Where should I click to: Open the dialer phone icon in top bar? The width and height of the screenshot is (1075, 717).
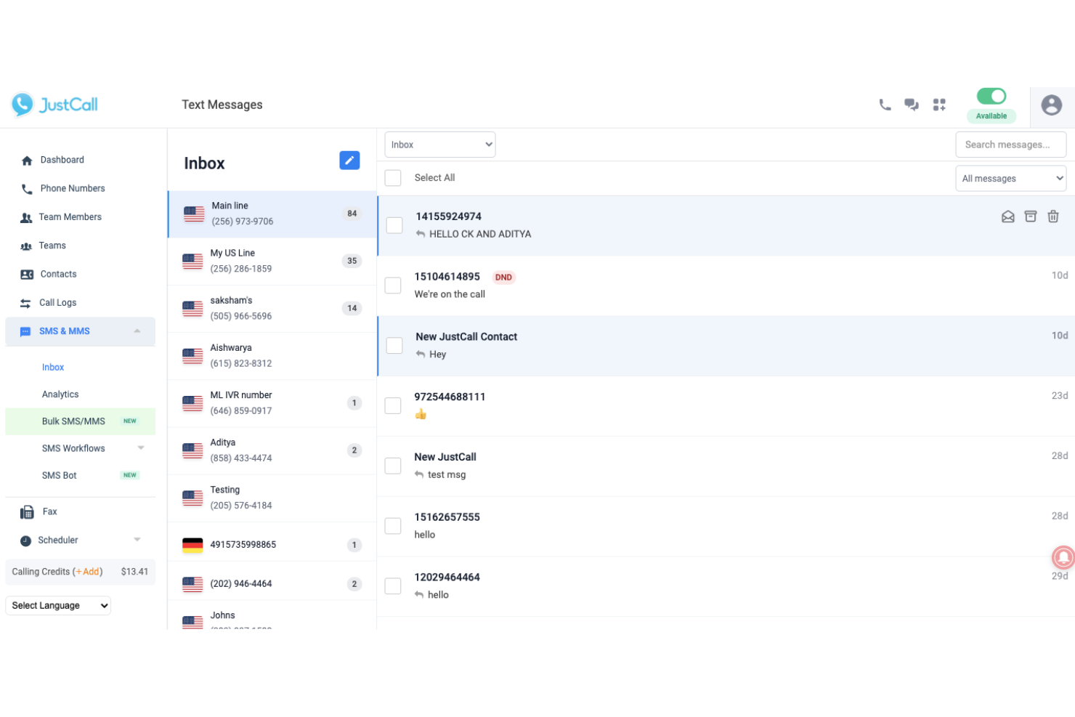click(885, 104)
